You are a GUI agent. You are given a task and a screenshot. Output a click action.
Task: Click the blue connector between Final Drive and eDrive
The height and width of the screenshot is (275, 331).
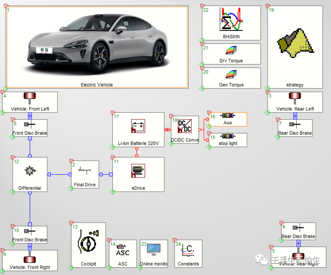tap(106, 174)
